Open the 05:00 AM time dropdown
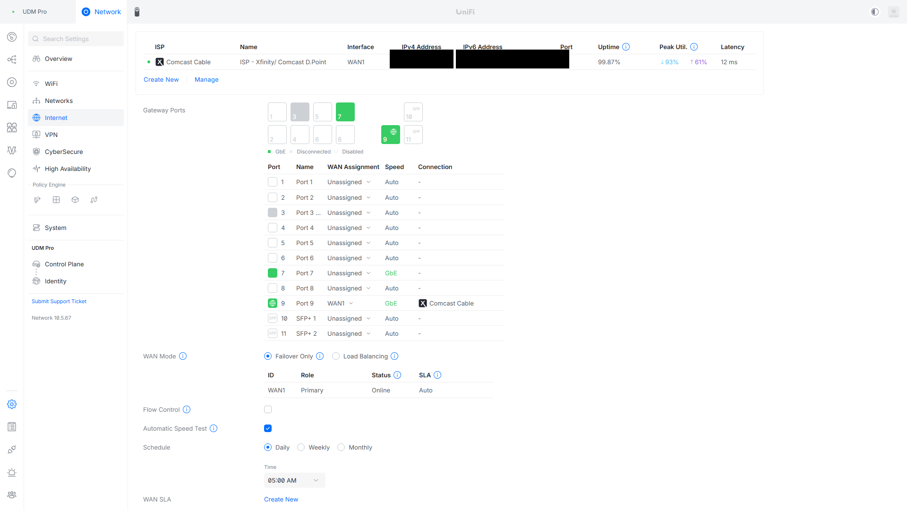The height and width of the screenshot is (510, 907). point(295,480)
